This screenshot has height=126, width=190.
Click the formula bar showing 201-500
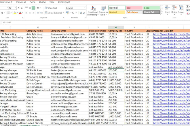(96, 22)
